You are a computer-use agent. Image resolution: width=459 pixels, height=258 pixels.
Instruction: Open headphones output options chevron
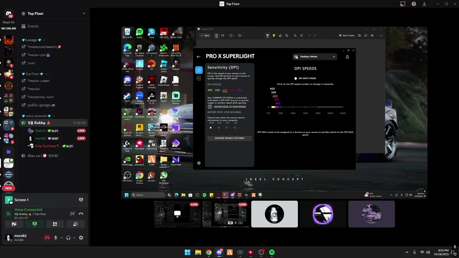pyautogui.click(x=74, y=238)
